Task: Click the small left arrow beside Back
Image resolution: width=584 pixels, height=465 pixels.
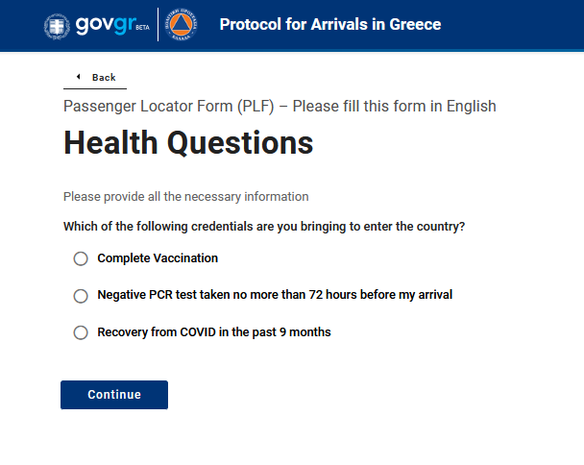Action: tap(78, 77)
